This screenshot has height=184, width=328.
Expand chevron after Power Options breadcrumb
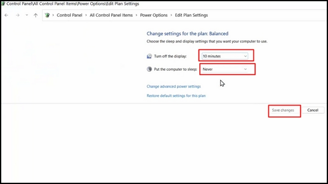tap(171, 15)
